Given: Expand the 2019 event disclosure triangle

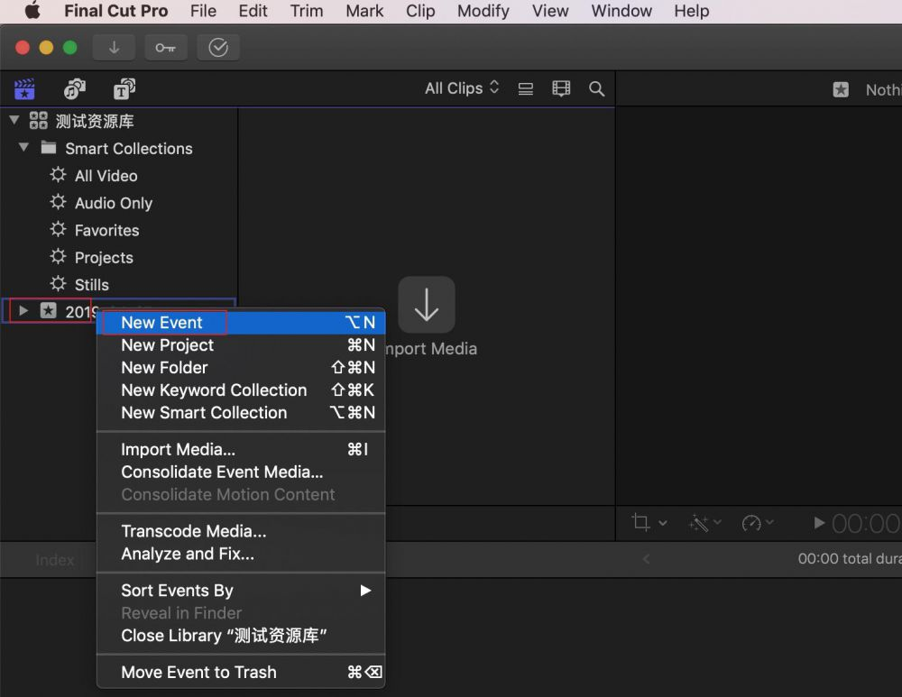Looking at the screenshot, I should pyautogui.click(x=23, y=310).
